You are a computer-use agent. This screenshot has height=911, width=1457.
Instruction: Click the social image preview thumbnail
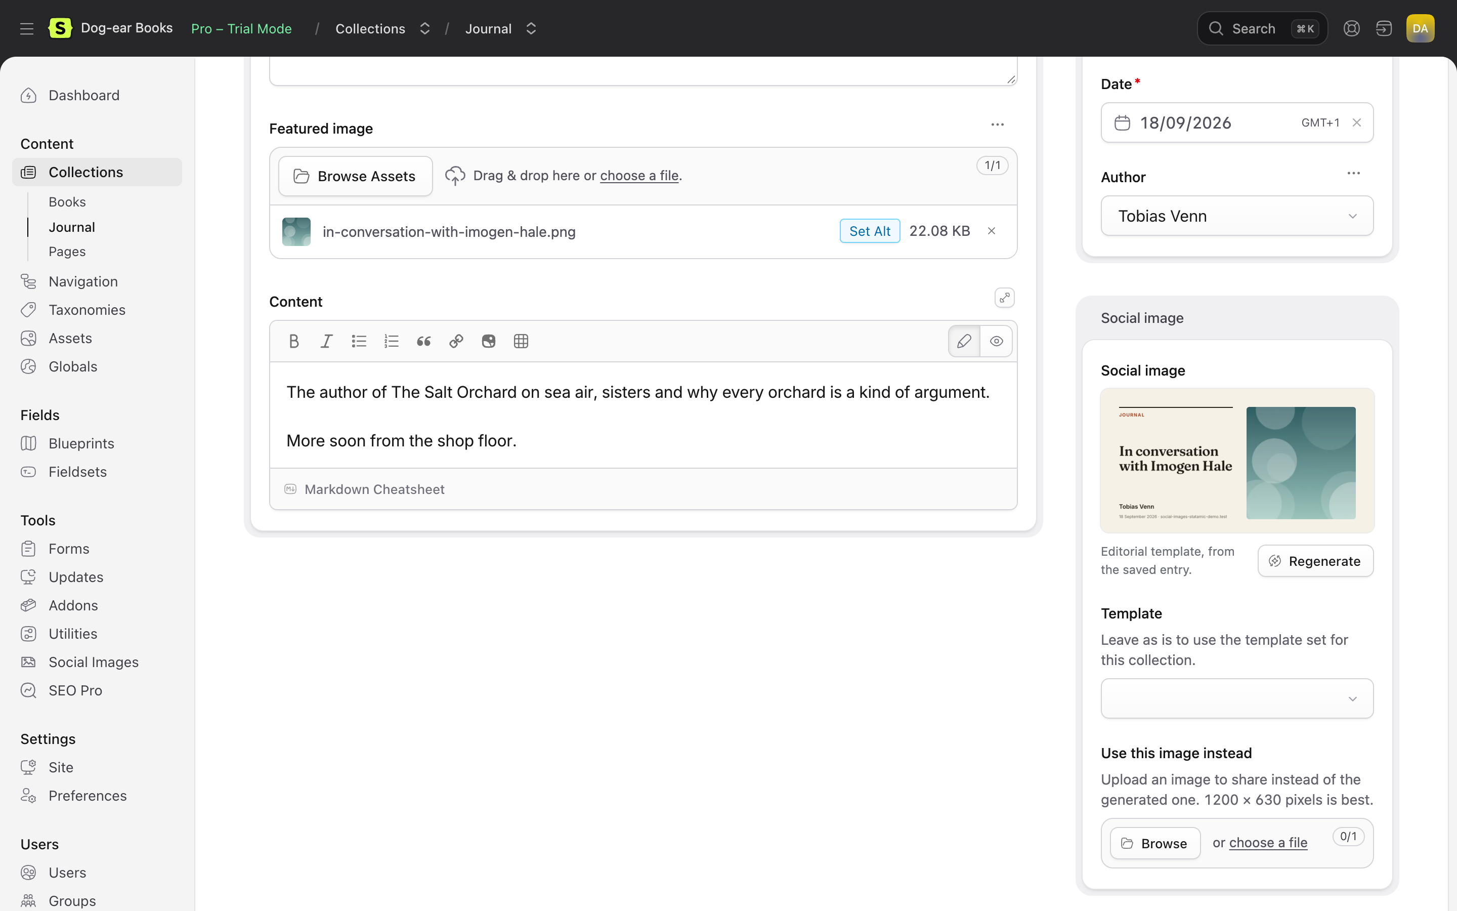click(1236, 461)
